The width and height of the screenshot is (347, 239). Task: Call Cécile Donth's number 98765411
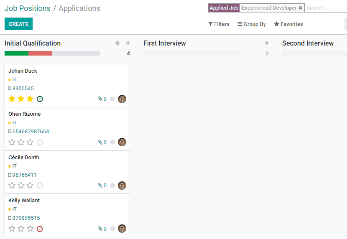point(24,175)
